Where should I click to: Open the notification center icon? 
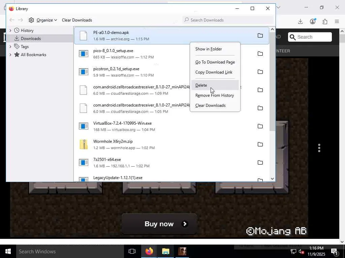(334, 252)
